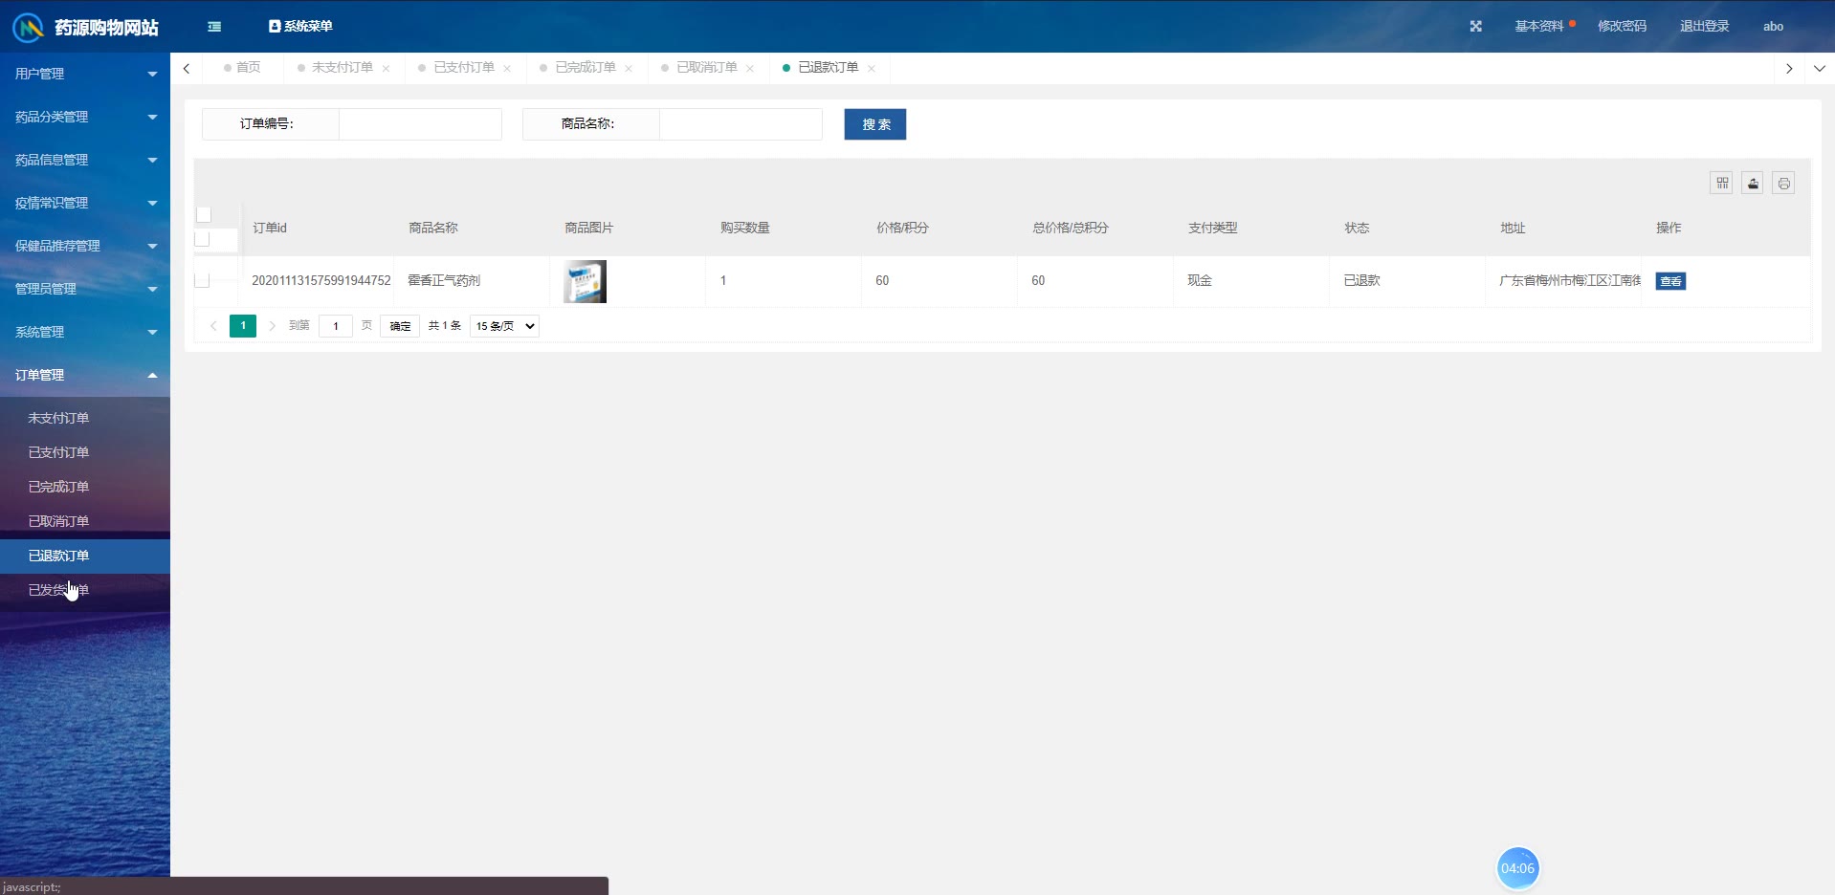Image resolution: width=1835 pixels, height=895 pixels.
Task: Open the 霍香正气药剂 product thumbnail
Action: 585,281
